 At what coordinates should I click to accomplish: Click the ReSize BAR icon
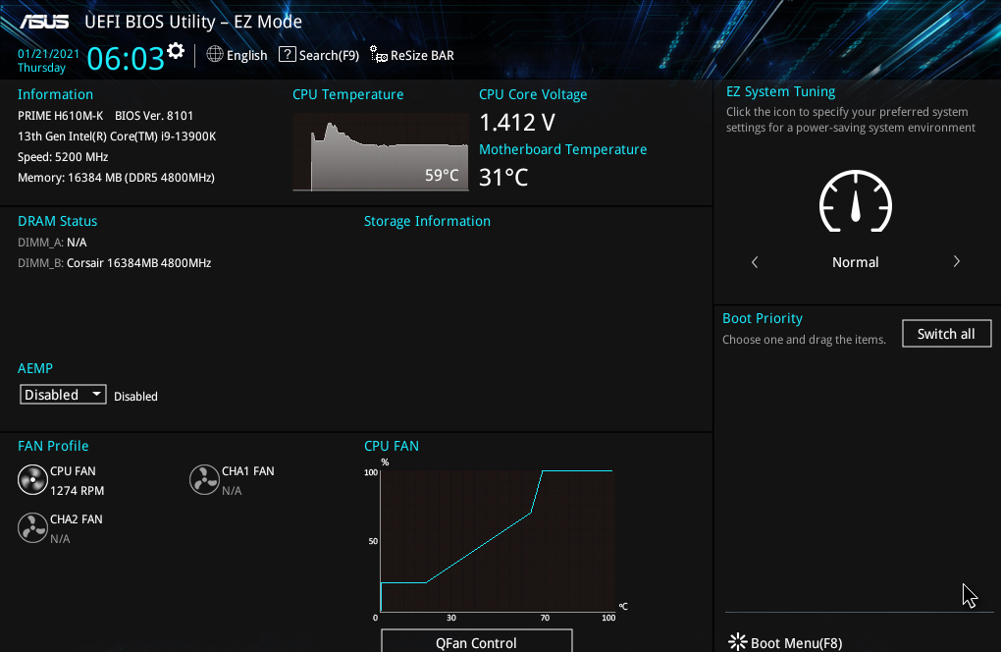[x=379, y=55]
